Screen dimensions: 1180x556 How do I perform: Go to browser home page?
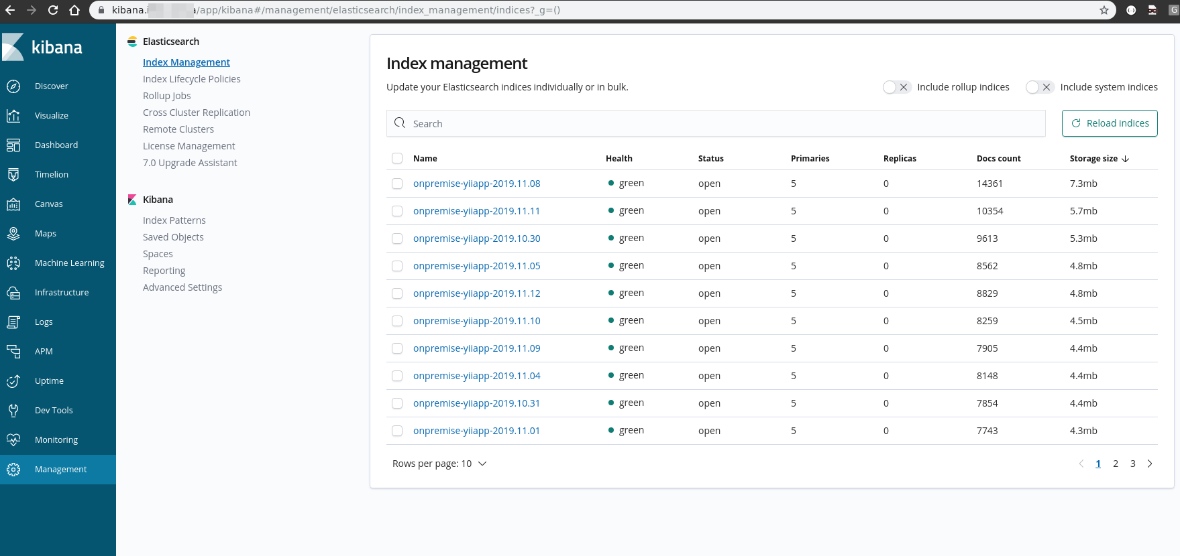click(74, 10)
